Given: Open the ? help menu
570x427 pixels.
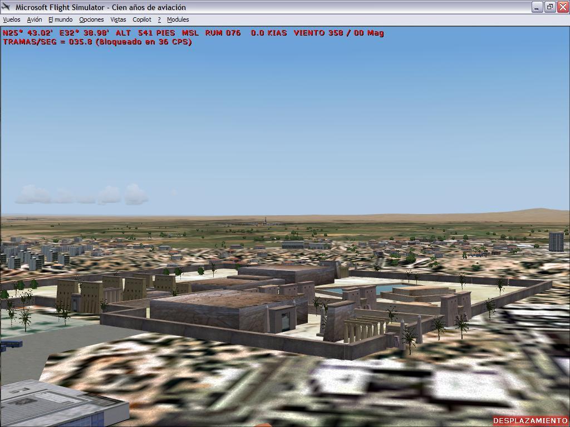Looking at the screenshot, I should click(x=159, y=19).
